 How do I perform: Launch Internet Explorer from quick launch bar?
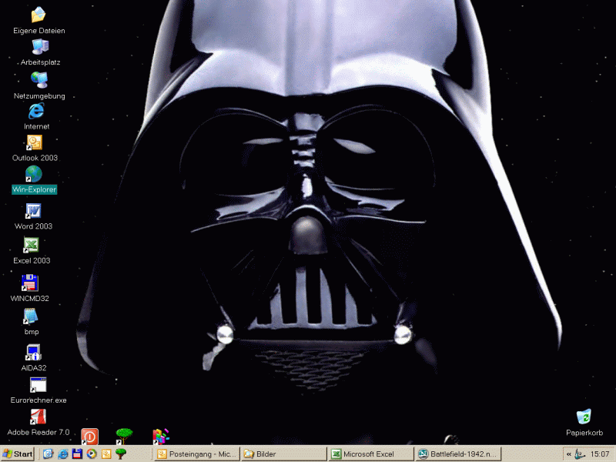coord(63,454)
